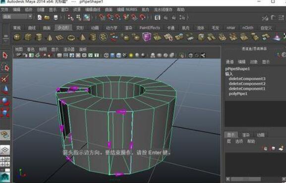Switch to single perspective view layout
Image resolution: width=286 pixels, height=183 pixels.
5,150
